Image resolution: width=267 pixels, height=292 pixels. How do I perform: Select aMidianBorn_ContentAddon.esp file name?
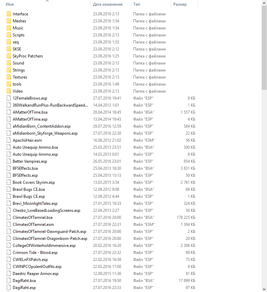[41, 126]
